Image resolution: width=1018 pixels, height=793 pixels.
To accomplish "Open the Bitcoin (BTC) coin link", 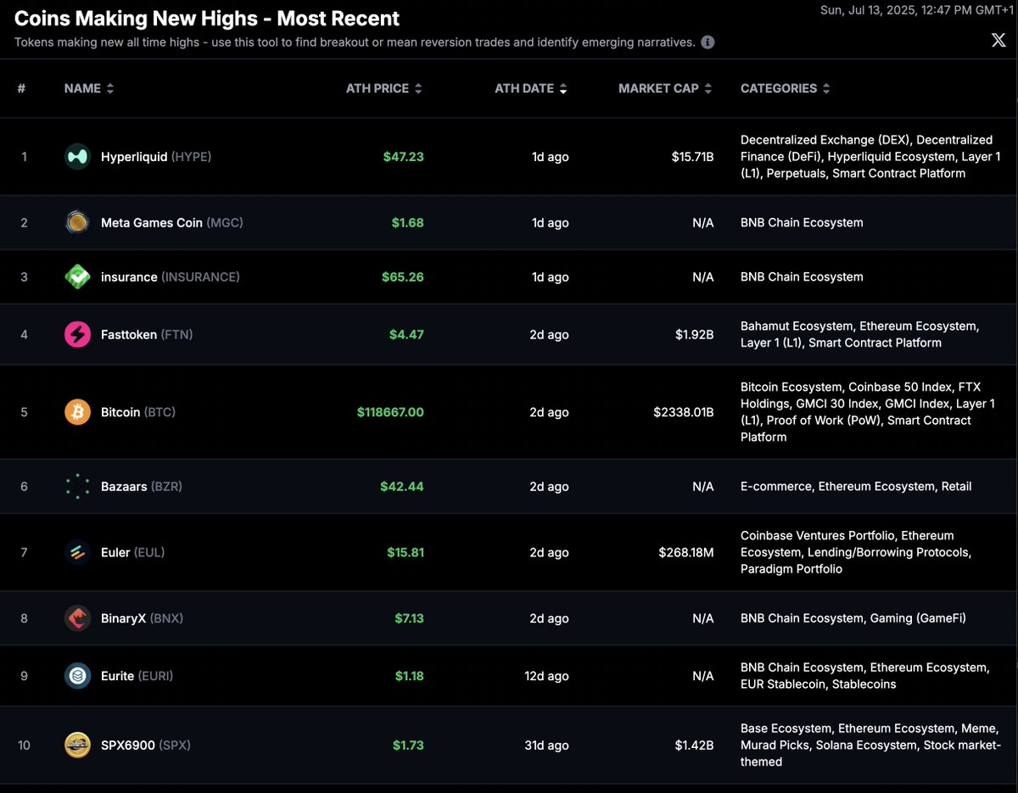I will pos(138,412).
